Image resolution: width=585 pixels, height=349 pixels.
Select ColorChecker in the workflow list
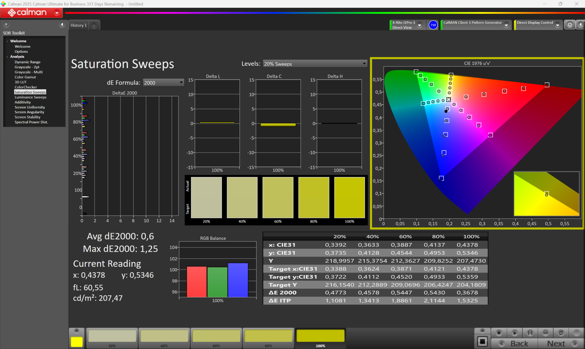click(x=26, y=87)
